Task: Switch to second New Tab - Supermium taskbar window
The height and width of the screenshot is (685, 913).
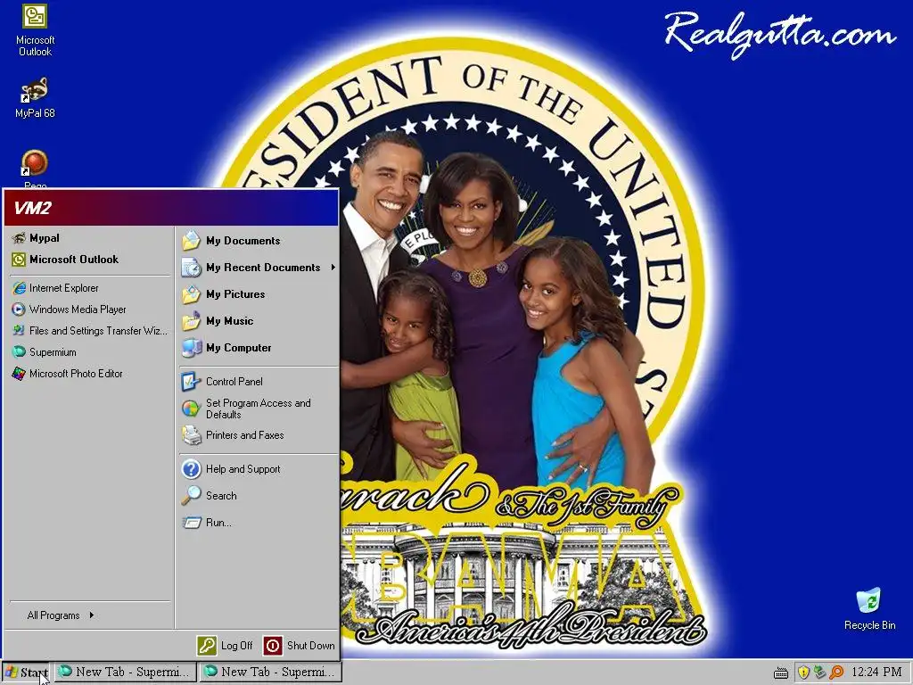Action: tap(270, 673)
